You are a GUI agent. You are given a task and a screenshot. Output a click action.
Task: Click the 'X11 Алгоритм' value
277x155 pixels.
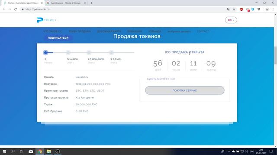pyautogui.click(x=85, y=98)
